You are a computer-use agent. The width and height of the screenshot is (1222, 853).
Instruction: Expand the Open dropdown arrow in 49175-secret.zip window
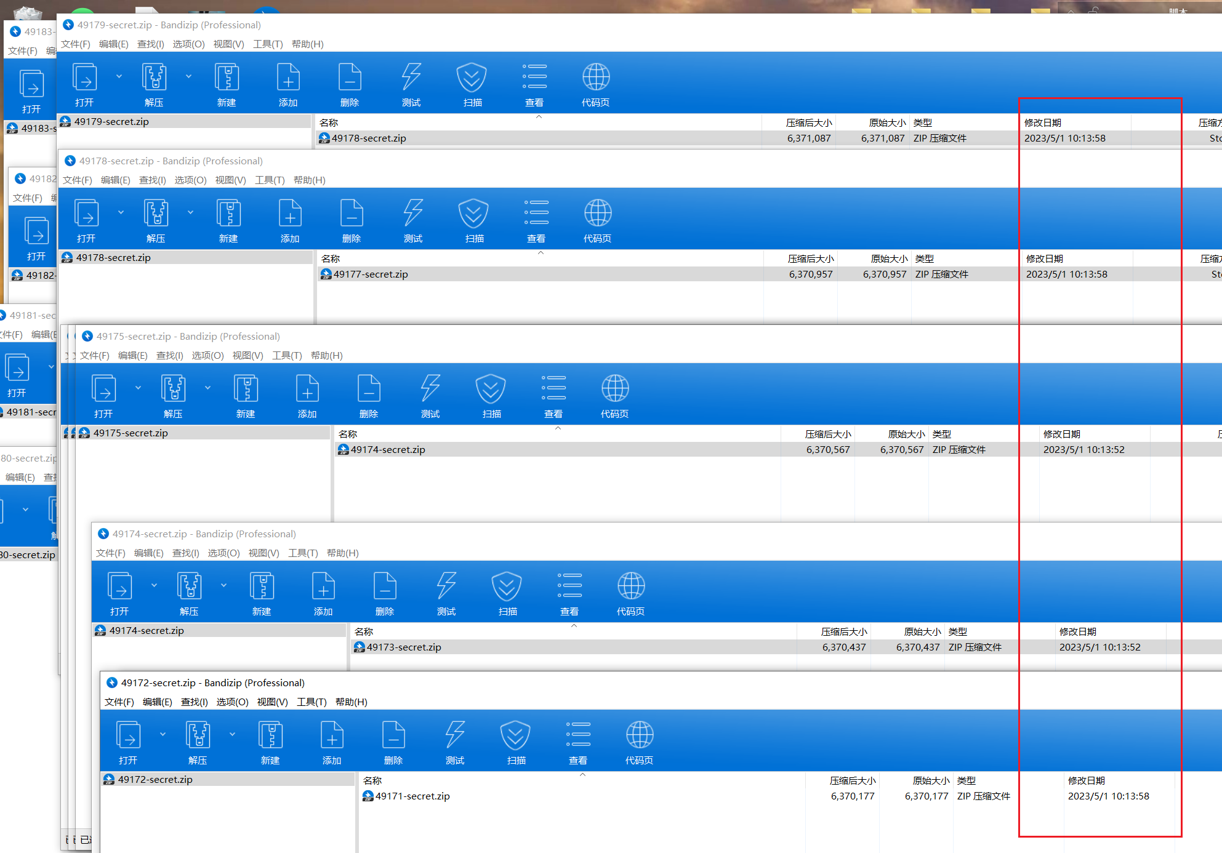point(138,388)
